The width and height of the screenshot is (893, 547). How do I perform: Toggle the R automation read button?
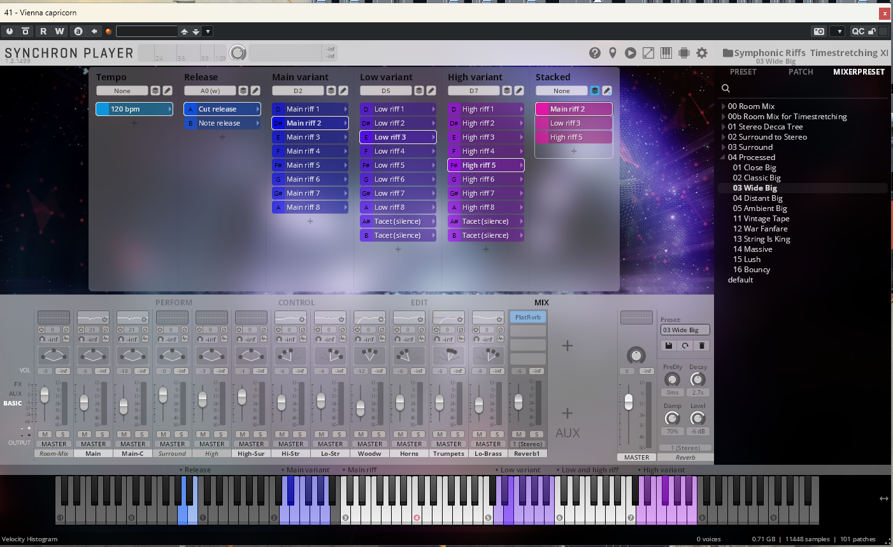click(x=43, y=31)
